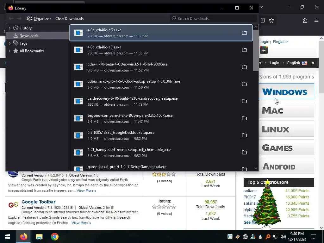Select the cardrecovery-6-10-build-1210 download row

pyautogui.click(x=161, y=101)
